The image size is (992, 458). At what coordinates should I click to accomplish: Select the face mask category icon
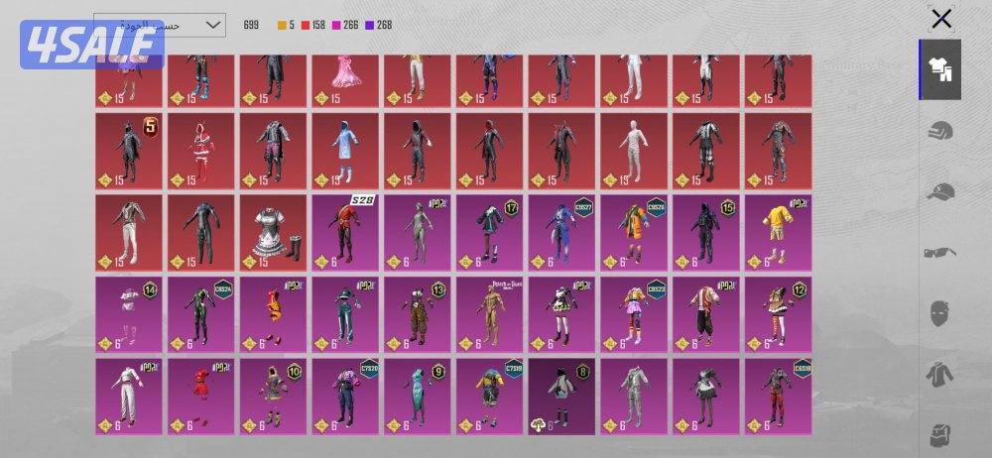click(x=939, y=313)
